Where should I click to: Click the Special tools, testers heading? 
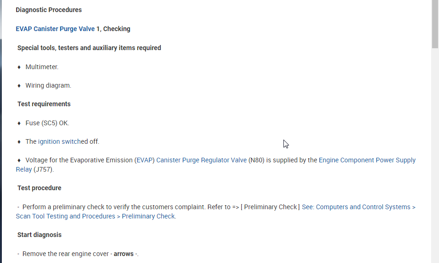[x=89, y=48]
